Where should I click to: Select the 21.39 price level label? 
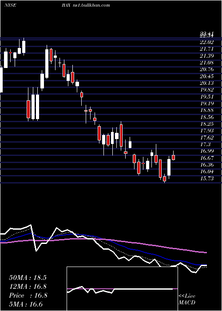[x=206, y=56]
